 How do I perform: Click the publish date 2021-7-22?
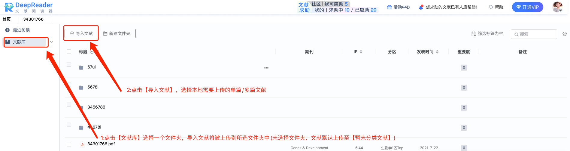(x=429, y=148)
